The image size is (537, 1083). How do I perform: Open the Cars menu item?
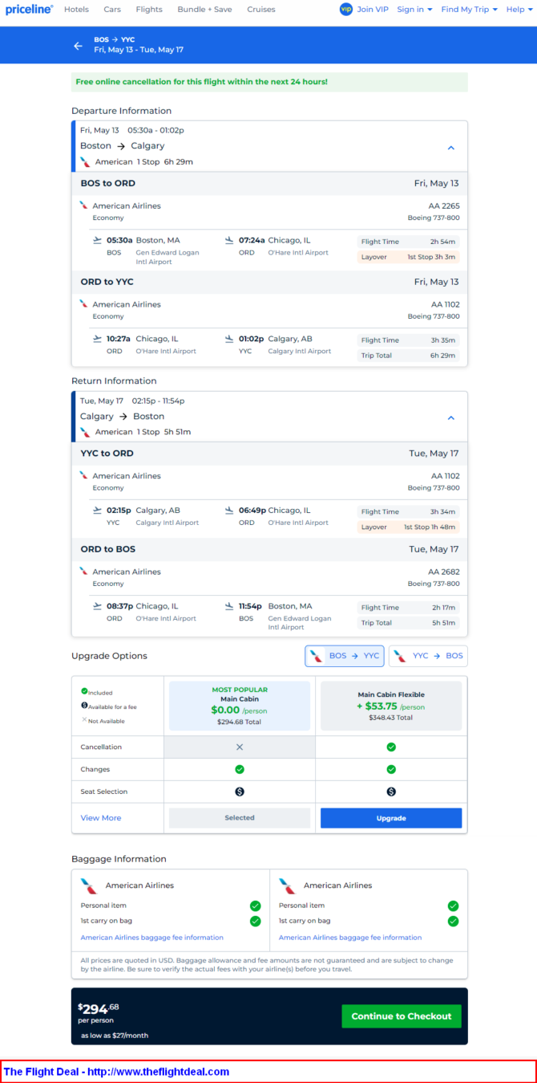point(112,10)
